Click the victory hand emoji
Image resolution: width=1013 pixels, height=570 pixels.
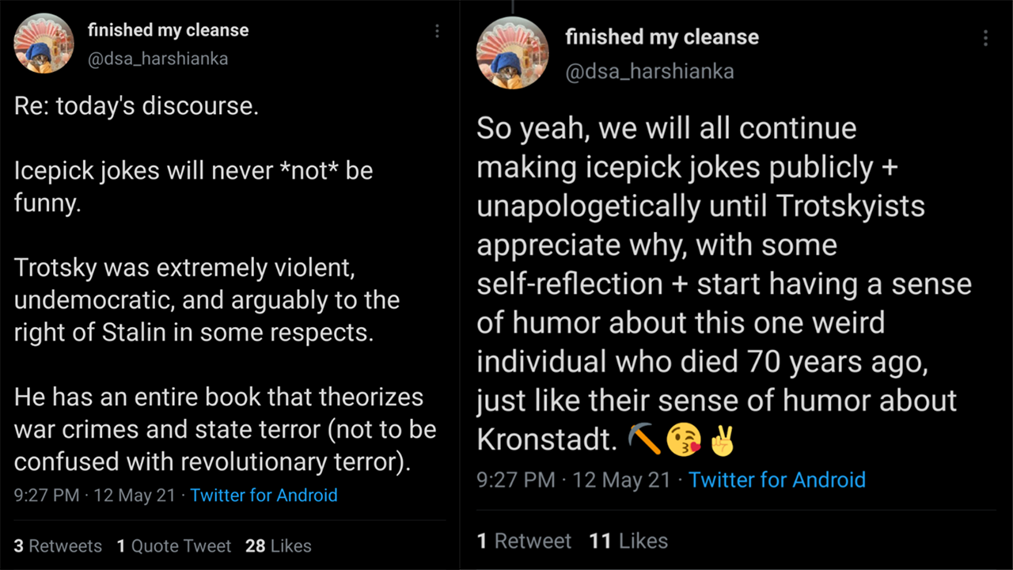[x=722, y=440]
